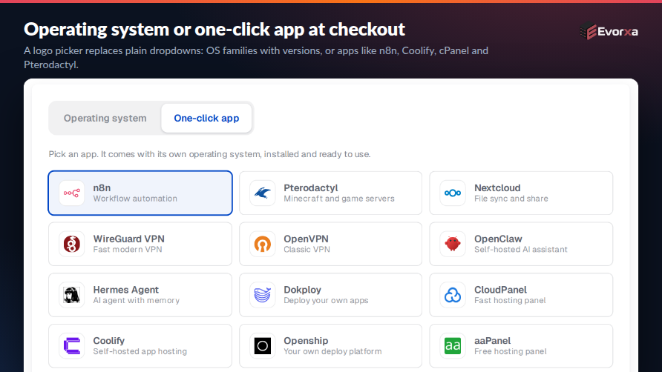Click the Evorxa brand logo

click(x=609, y=31)
